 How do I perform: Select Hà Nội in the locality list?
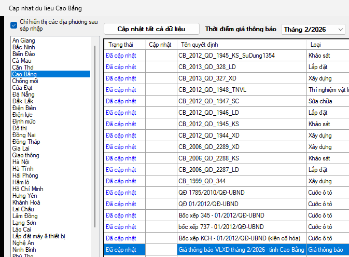[21, 161]
